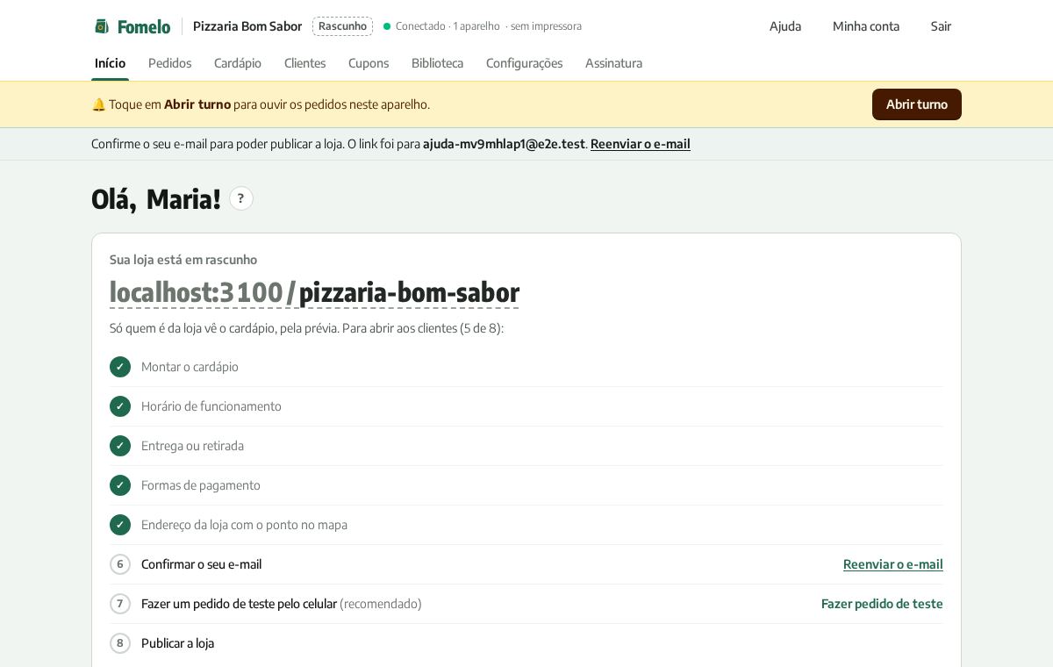Click the Montar o cardápio step text
Viewport: 1053px width, 667px height.
190,367
